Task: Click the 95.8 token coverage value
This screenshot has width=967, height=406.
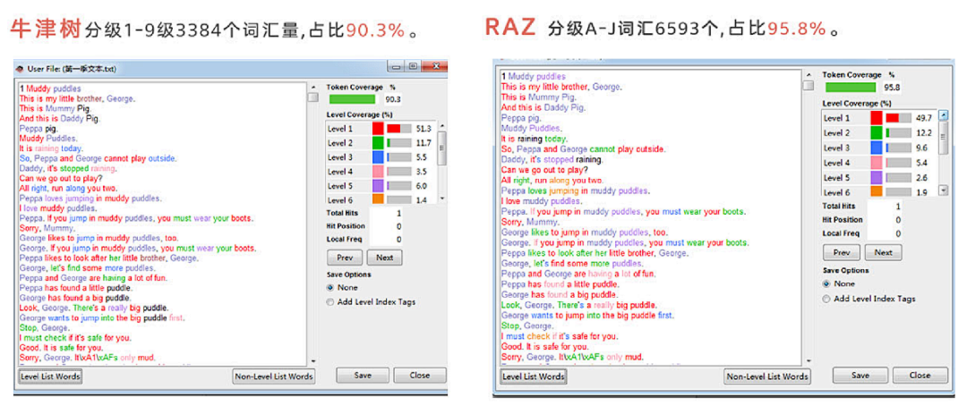Action: pos(892,88)
